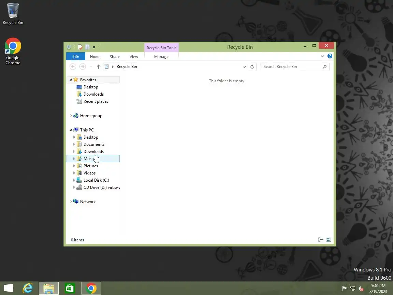Select the Recycle Bin Tools contextual tab

pos(161,48)
